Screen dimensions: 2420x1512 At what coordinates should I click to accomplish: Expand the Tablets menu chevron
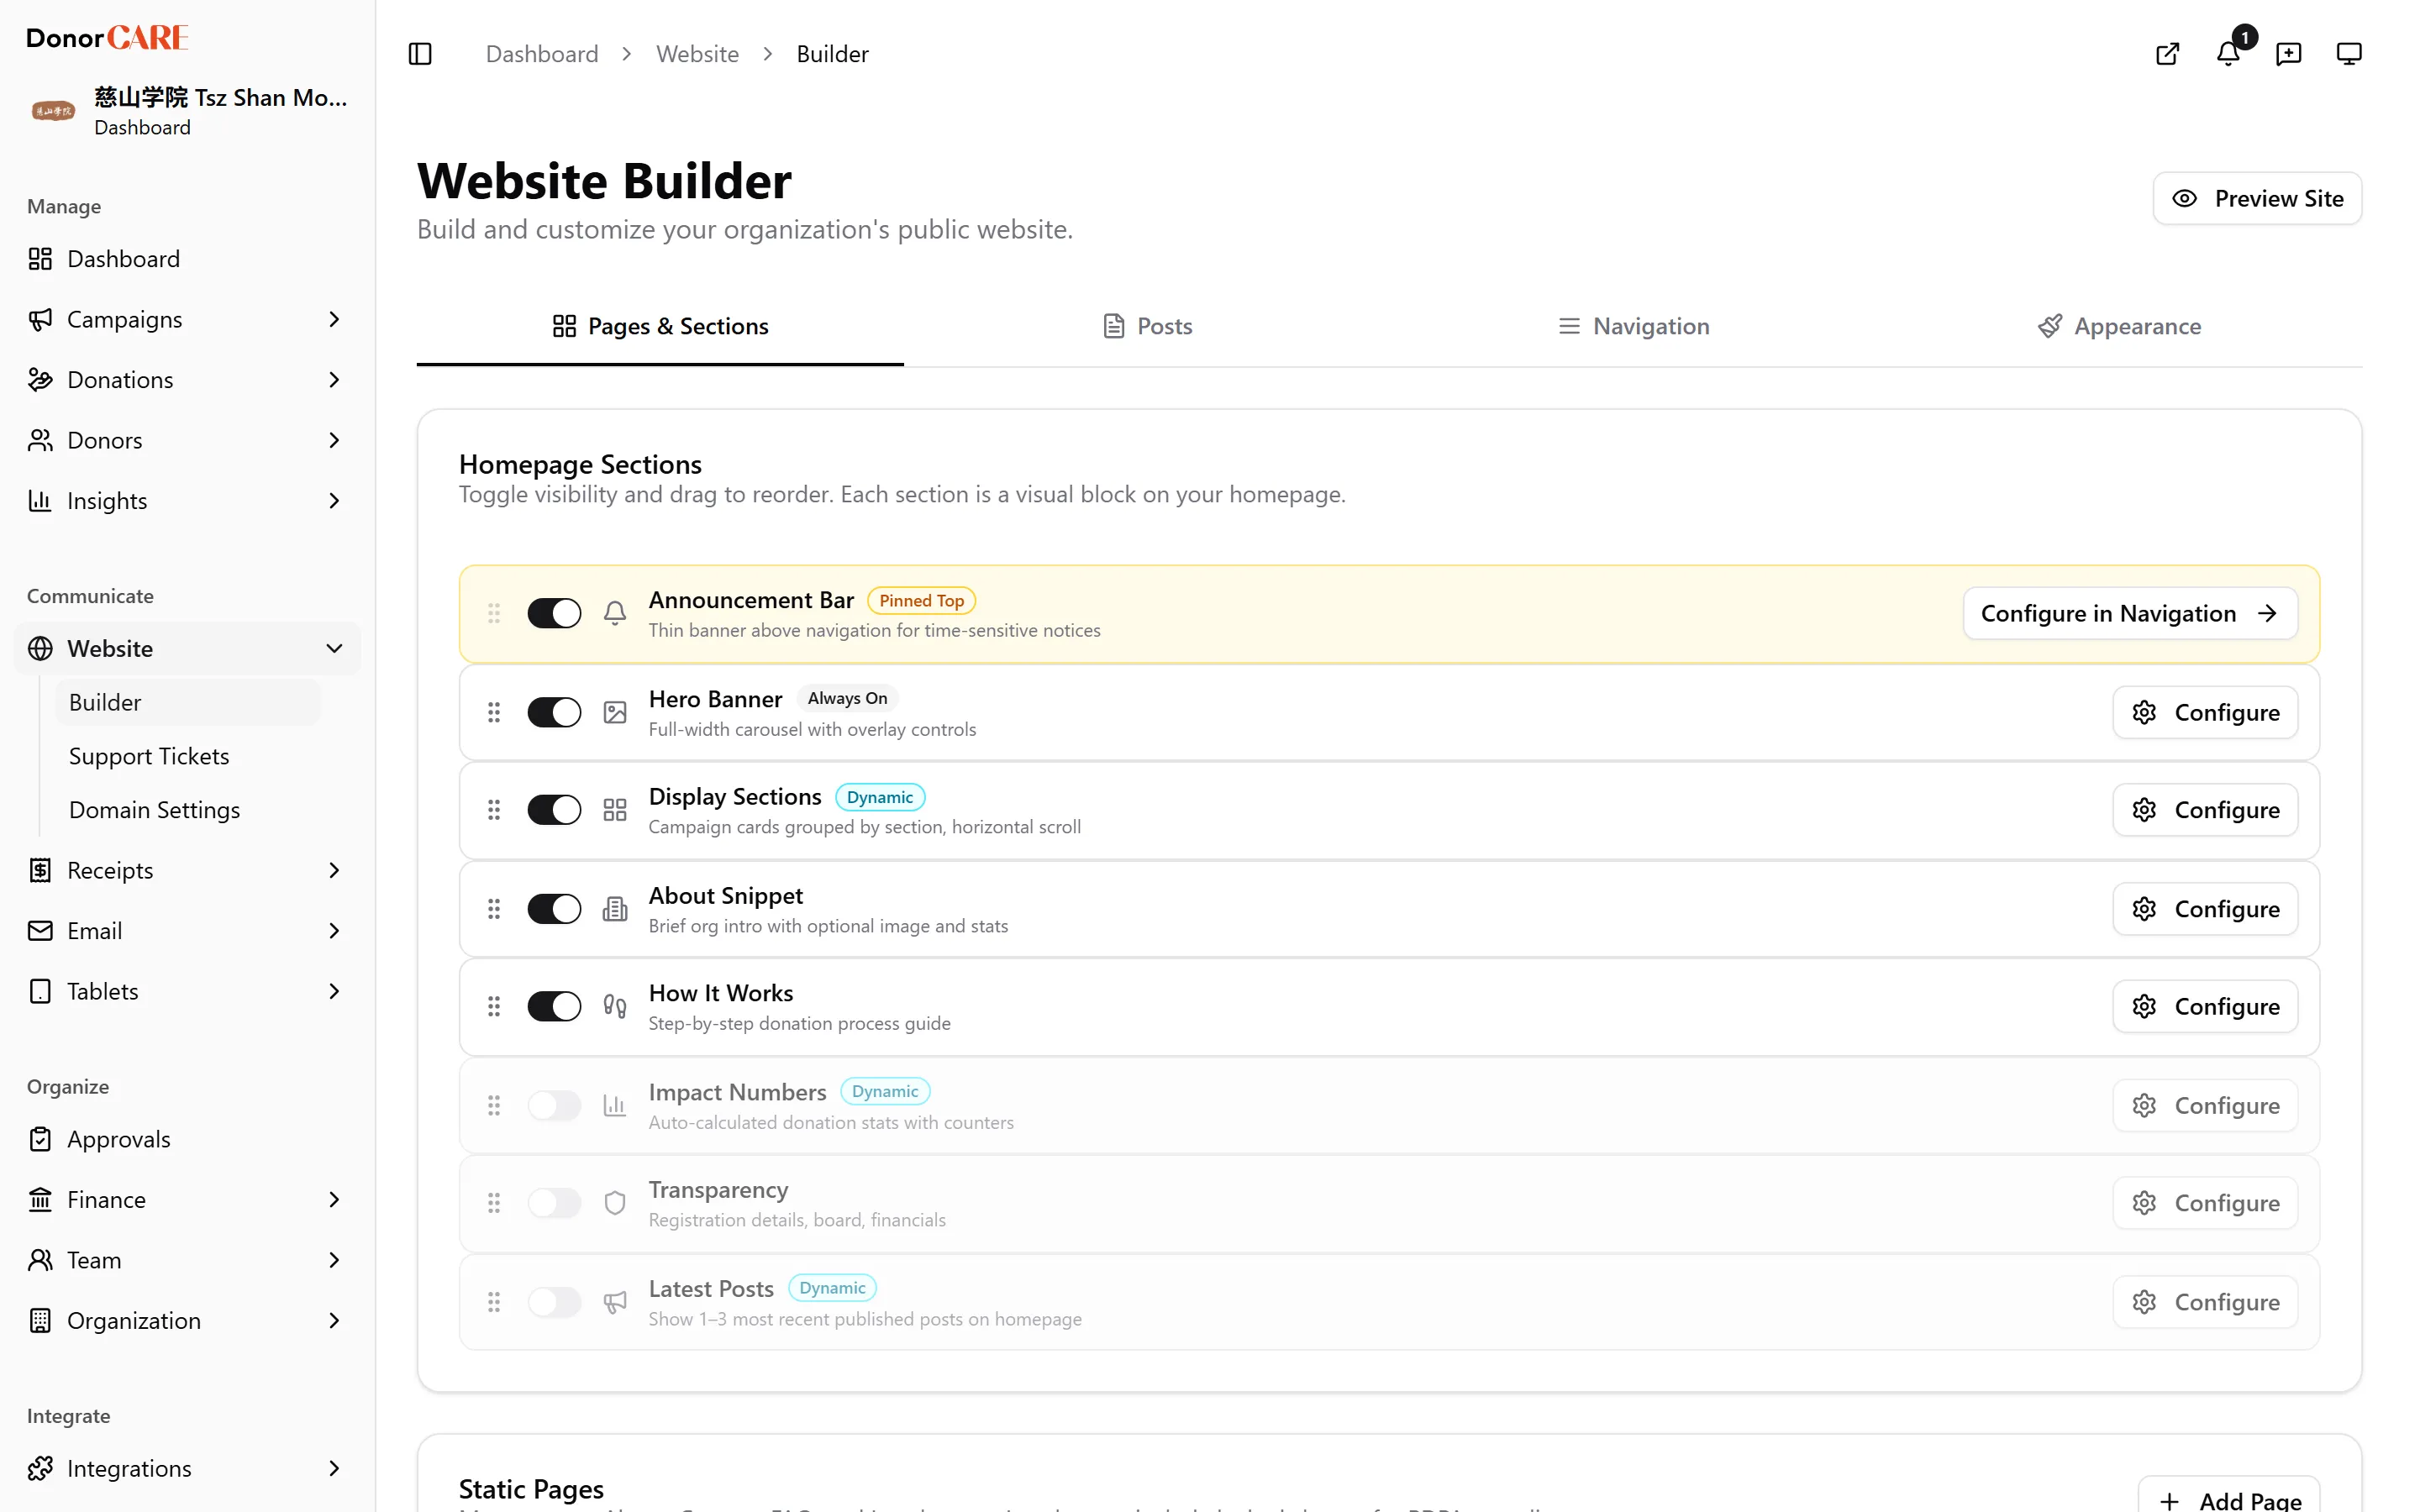[x=334, y=991]
